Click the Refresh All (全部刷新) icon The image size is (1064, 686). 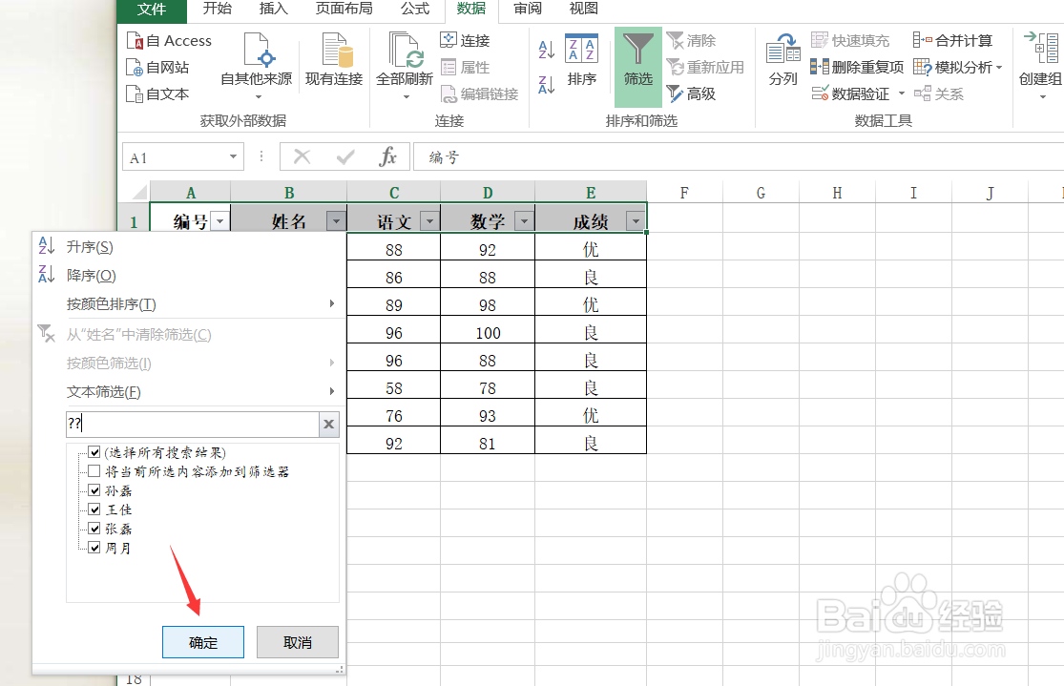(404, 54)
